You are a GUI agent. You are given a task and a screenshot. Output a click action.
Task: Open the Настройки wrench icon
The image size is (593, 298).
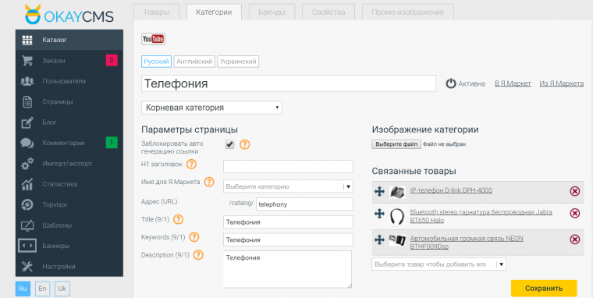(x=27, y=266)
